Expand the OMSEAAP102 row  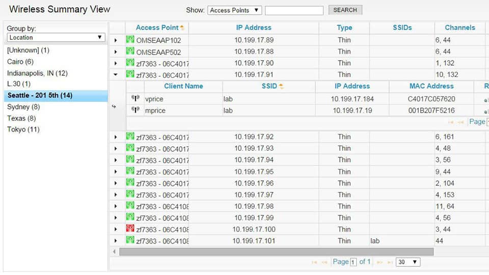116,40
